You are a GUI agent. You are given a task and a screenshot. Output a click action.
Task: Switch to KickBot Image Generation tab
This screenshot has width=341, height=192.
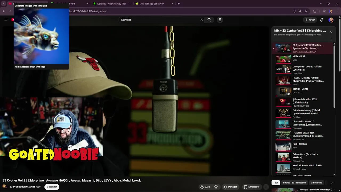pos(151,4)
